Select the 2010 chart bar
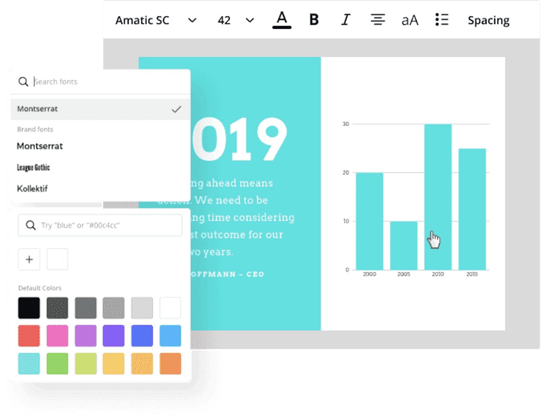541x420 pixels. tap(438, 197)
